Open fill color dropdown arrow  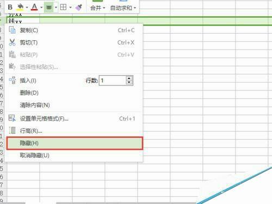pos(27,8)
